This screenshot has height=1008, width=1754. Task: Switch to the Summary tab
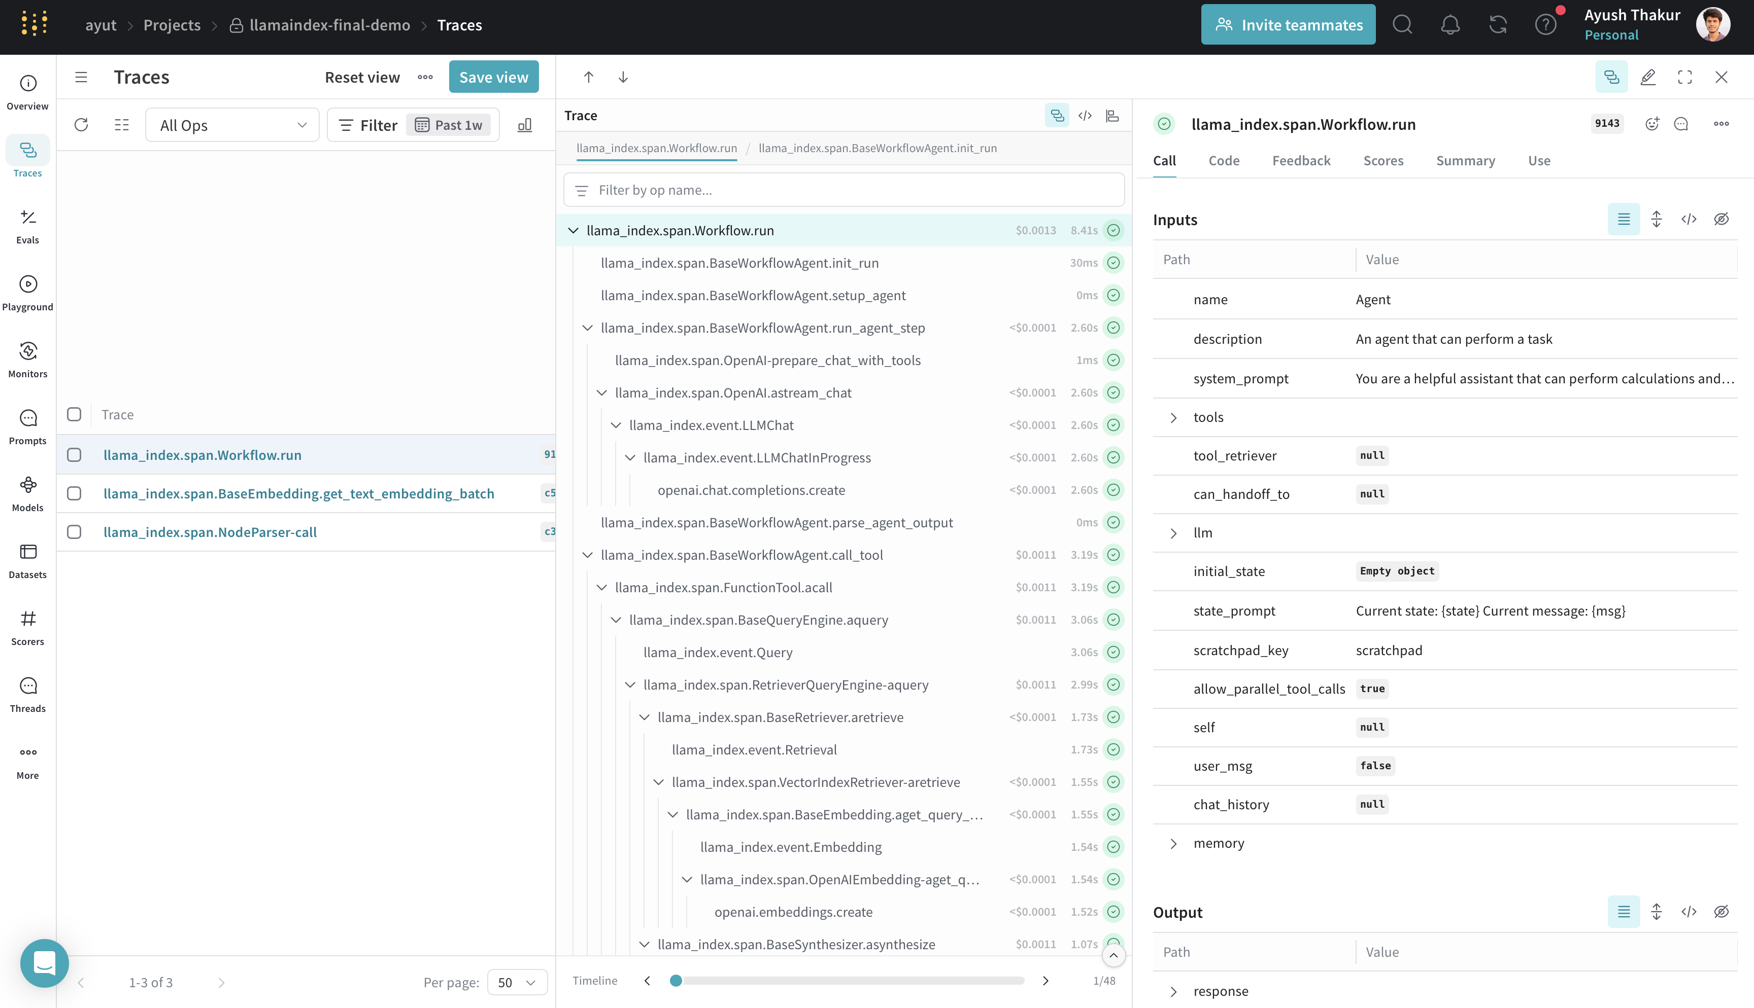point(1465,161)
